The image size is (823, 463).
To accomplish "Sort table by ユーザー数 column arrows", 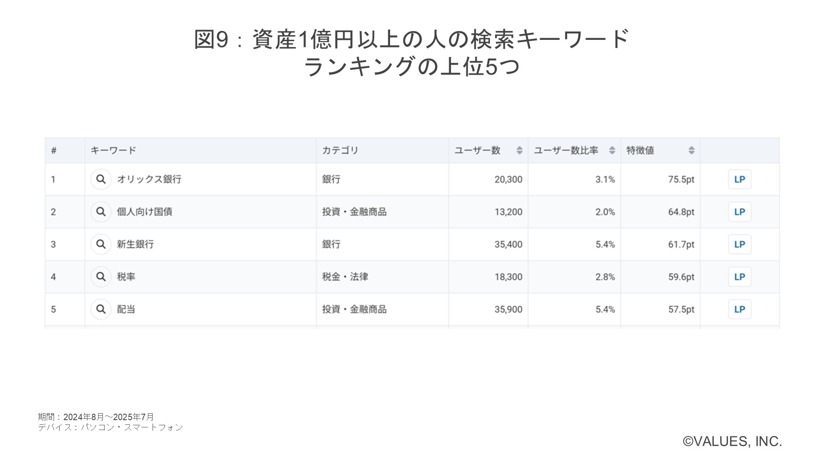I will [x=520, y=150].
